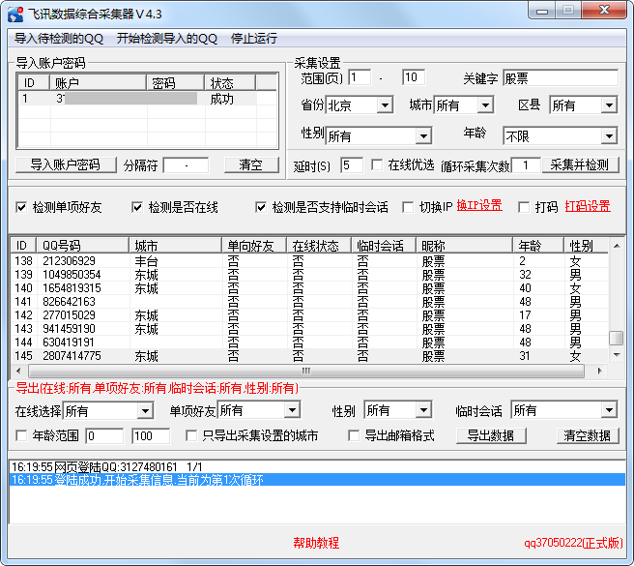The height and width of the screenshot is (566, 634).
Task: Select row with QQ号码 2807414775
Action: 70,356
